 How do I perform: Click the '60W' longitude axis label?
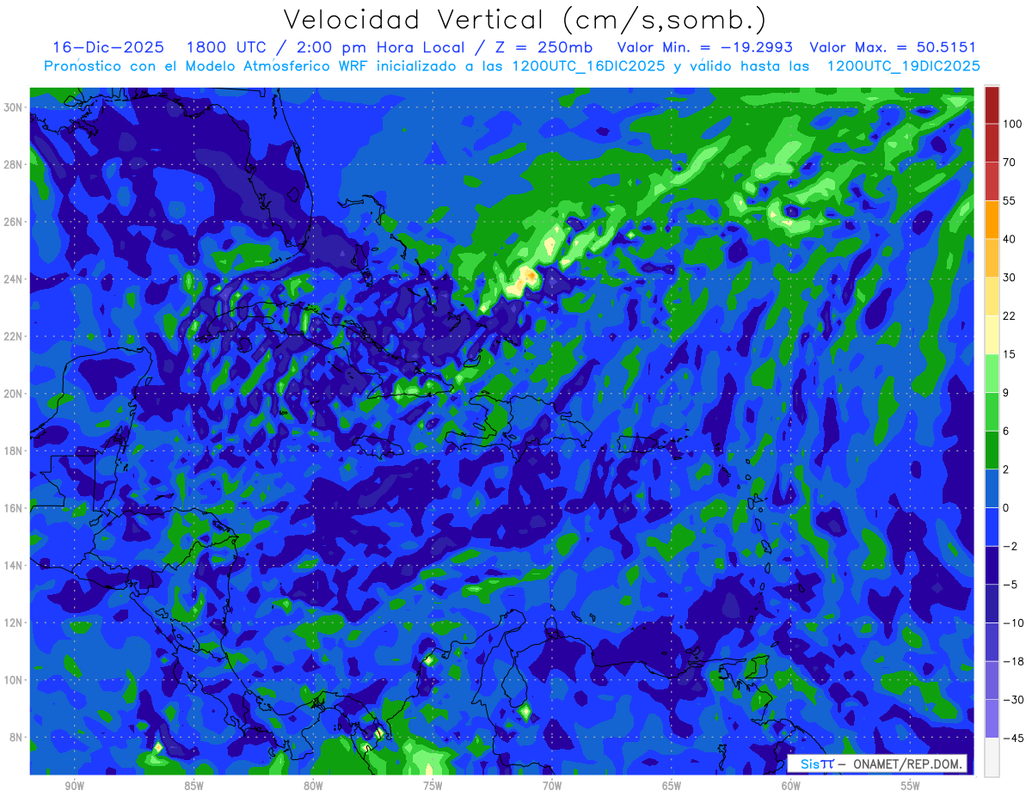[x=791, y=786]
